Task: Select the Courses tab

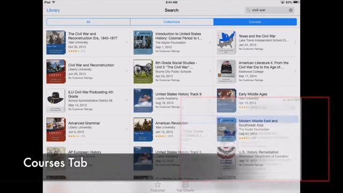Action: [255, 22]
